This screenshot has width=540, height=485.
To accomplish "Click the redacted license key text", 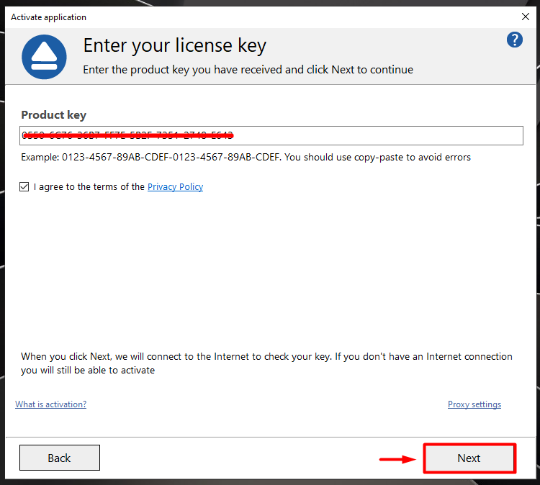I will [127, 135].
